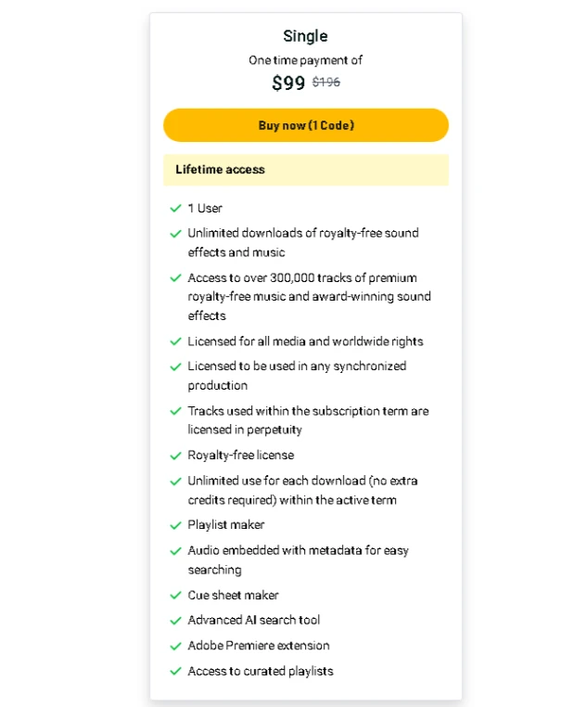Click checkmark next to Unlimited downloads feature
The image size is (573, 707).
tap(175, 234)
